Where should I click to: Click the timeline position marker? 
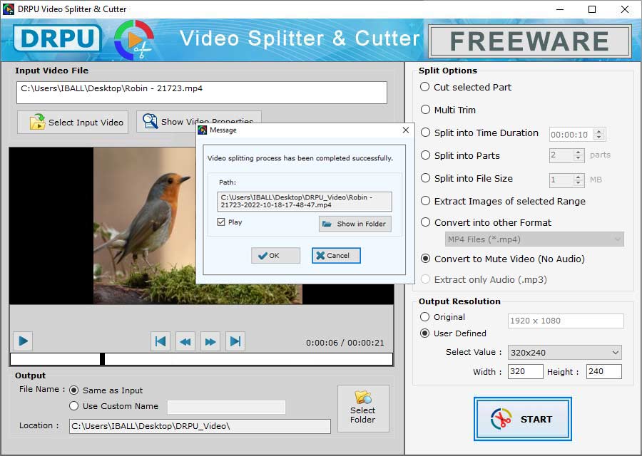(x=102, y=359)
